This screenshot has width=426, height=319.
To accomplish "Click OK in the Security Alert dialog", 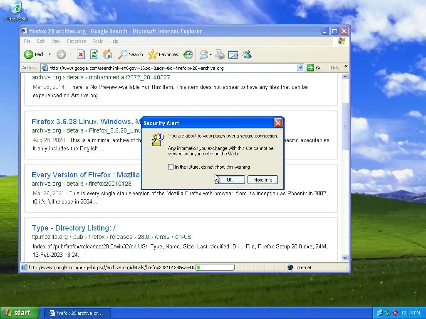I will tap(230, 179).
